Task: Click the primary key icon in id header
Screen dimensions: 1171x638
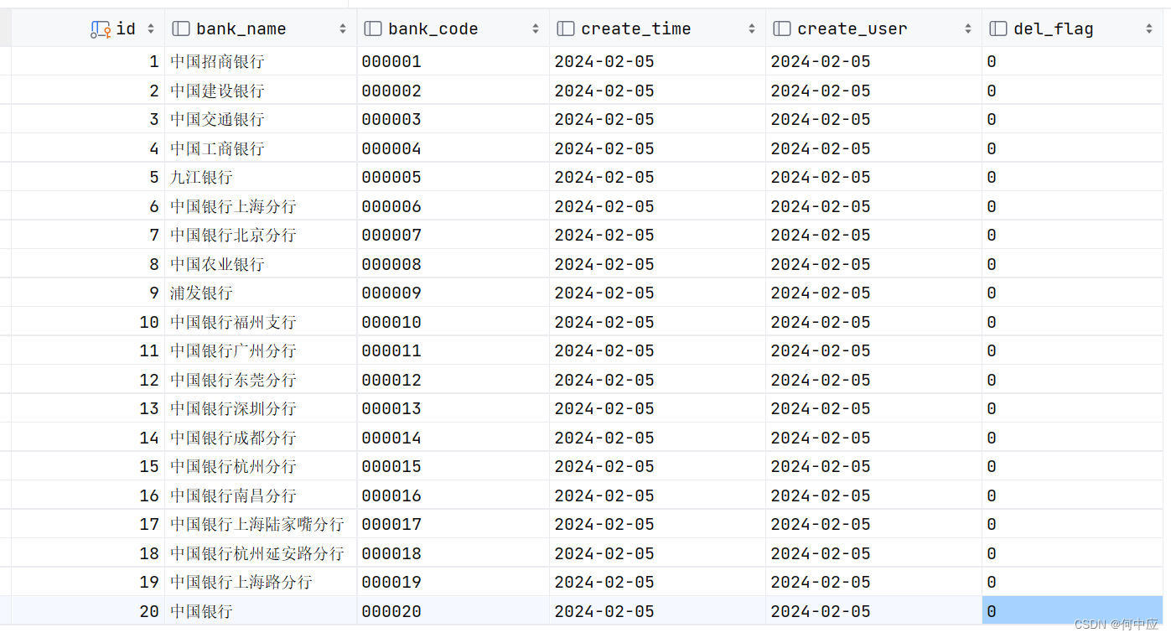Action: pyautogui.click(x=101, y=29)
